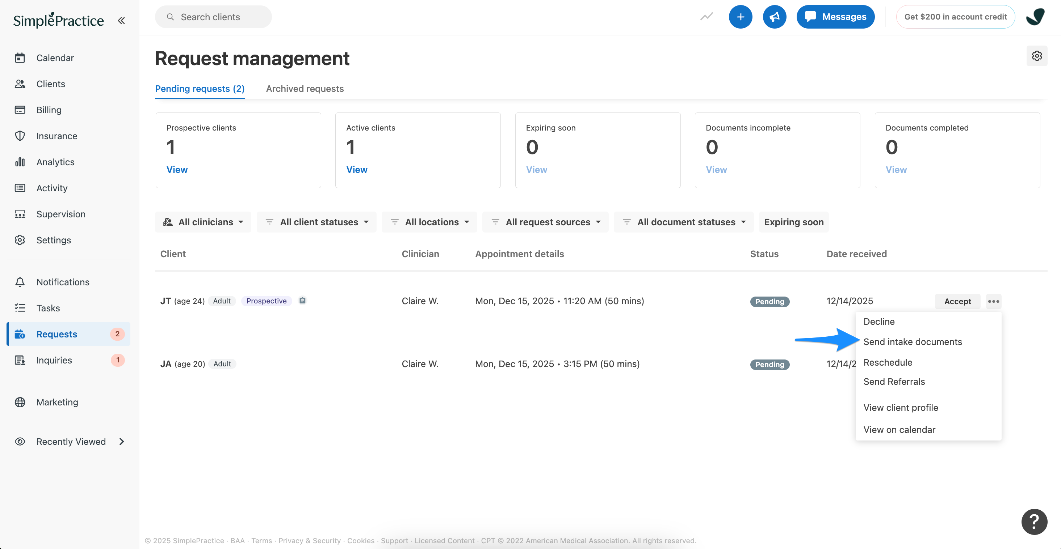
Task: View Prospective clients card
Action: (177, 170)
